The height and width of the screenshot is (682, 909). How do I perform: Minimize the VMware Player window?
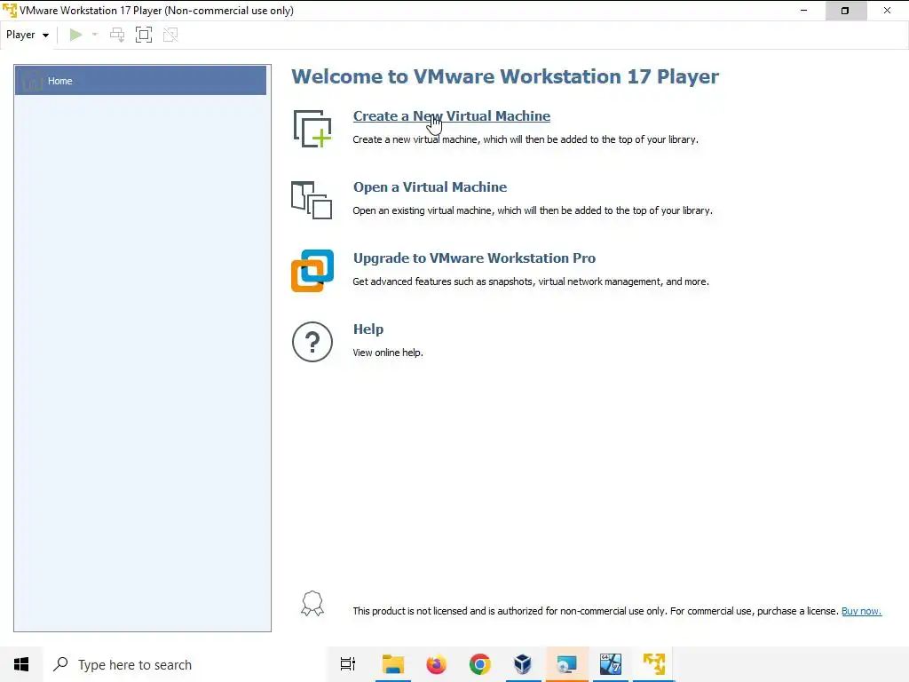[x=803, y=11]
